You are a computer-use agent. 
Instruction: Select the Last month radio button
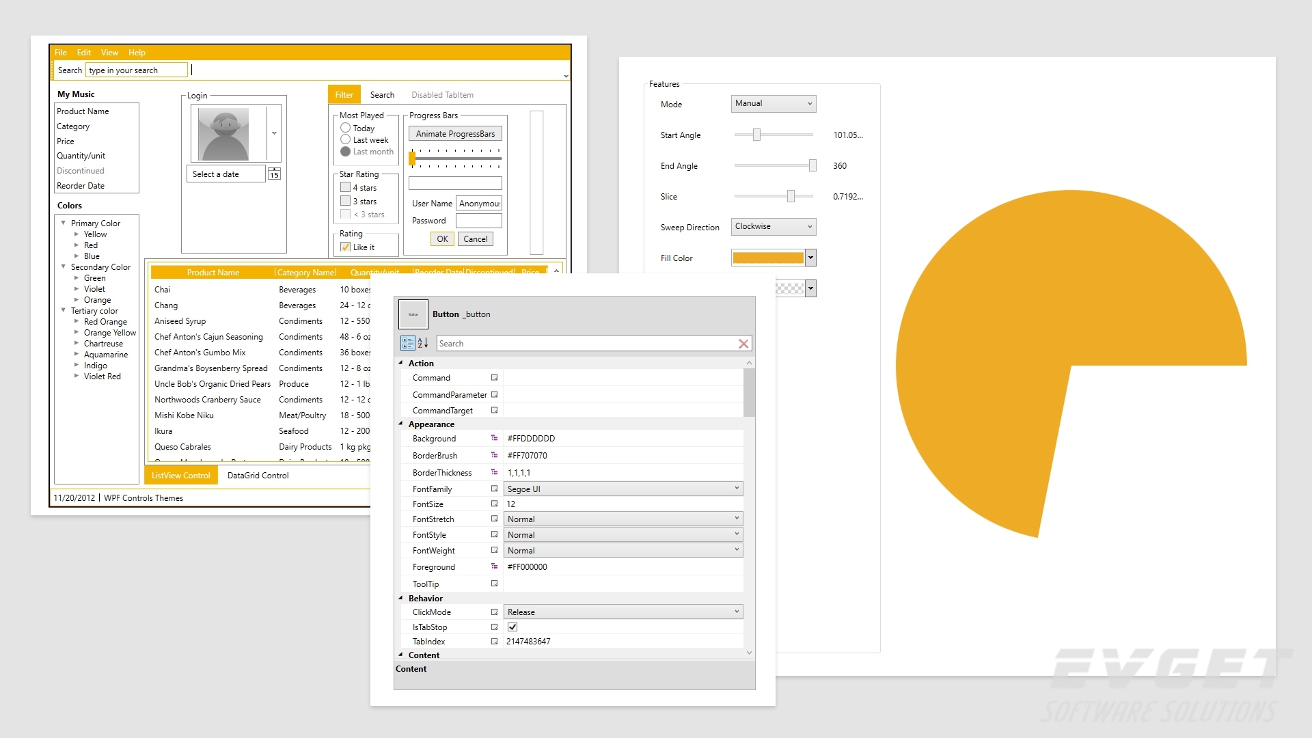345,152
